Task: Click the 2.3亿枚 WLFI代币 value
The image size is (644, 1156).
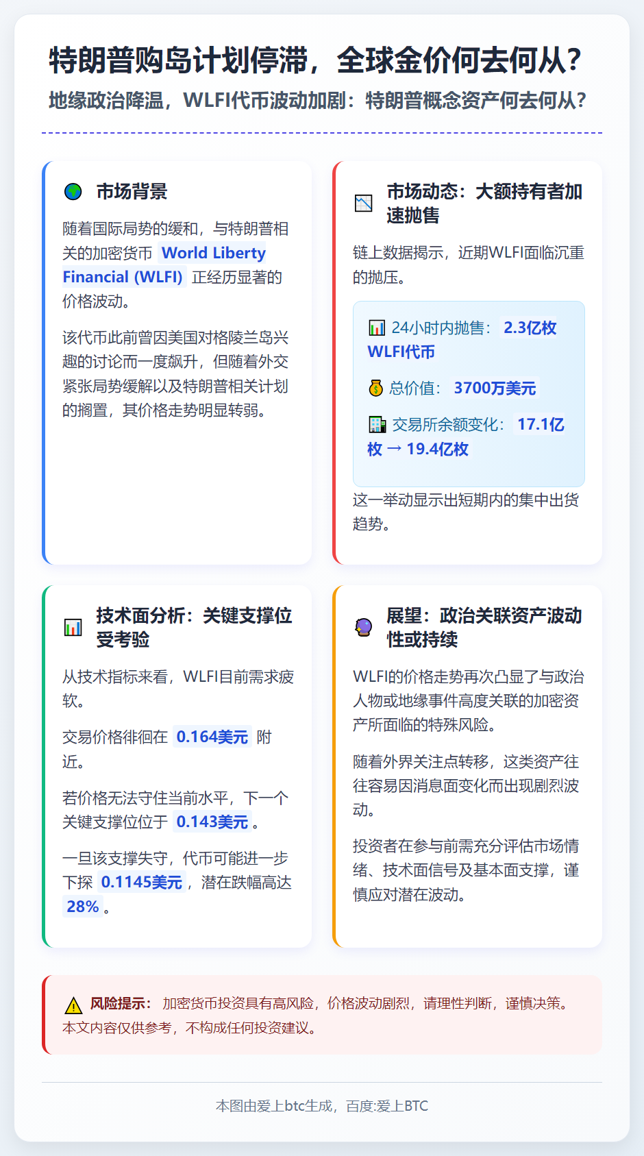Action: (462, 340)
